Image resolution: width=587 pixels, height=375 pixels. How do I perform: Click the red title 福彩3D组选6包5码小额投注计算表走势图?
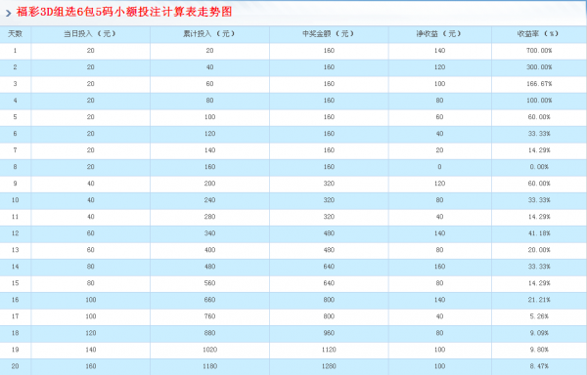124,12
